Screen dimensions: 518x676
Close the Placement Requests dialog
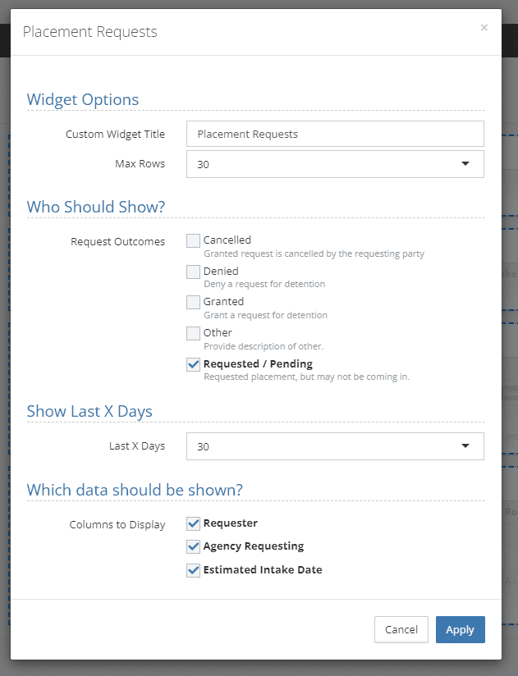coord(484,28)
